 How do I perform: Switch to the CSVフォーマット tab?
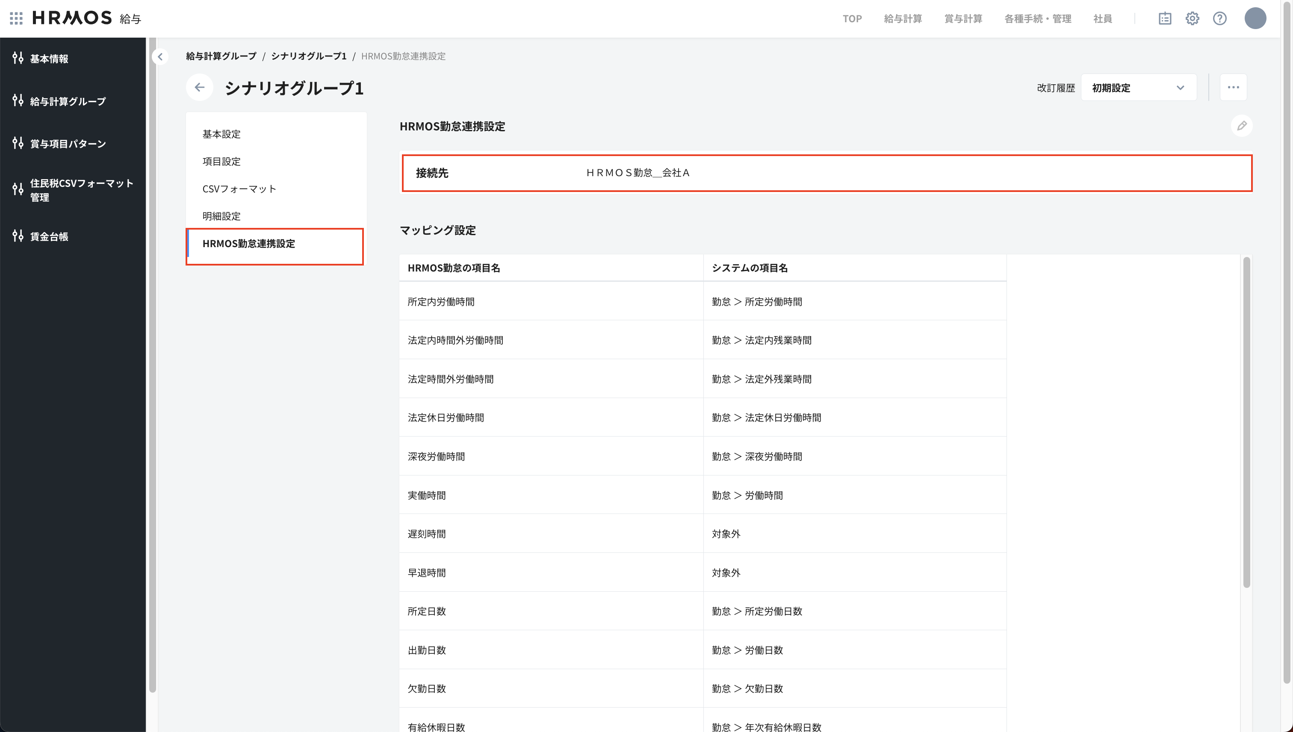coord(239,189)
